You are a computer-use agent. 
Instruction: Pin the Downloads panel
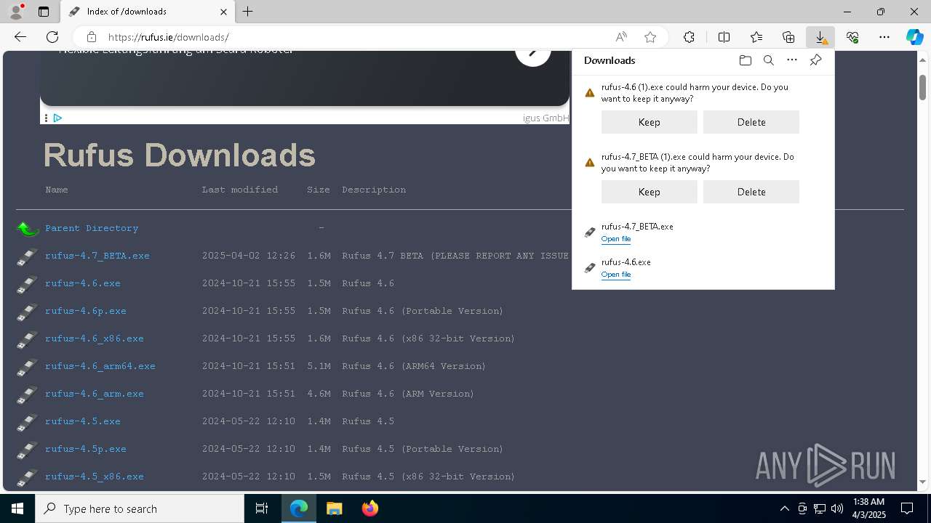[815, 60]
